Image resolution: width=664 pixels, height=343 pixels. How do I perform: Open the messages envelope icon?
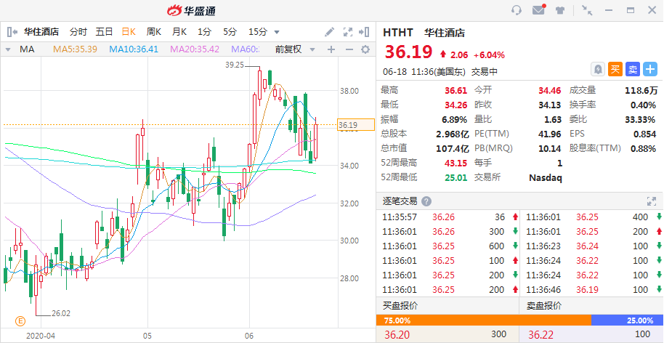[x=538, y=10]
